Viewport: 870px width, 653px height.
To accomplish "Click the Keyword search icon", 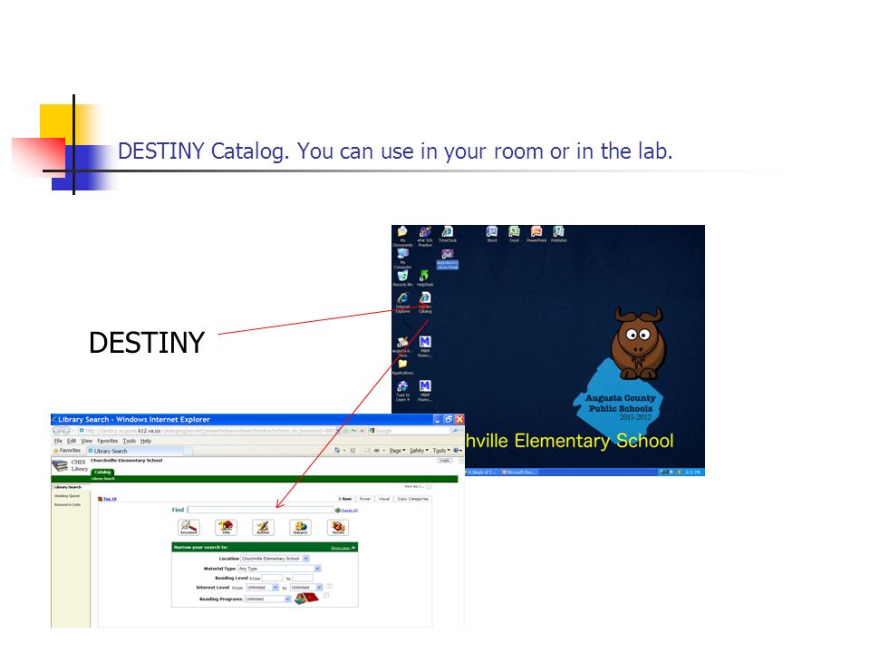I will (188, 527).
